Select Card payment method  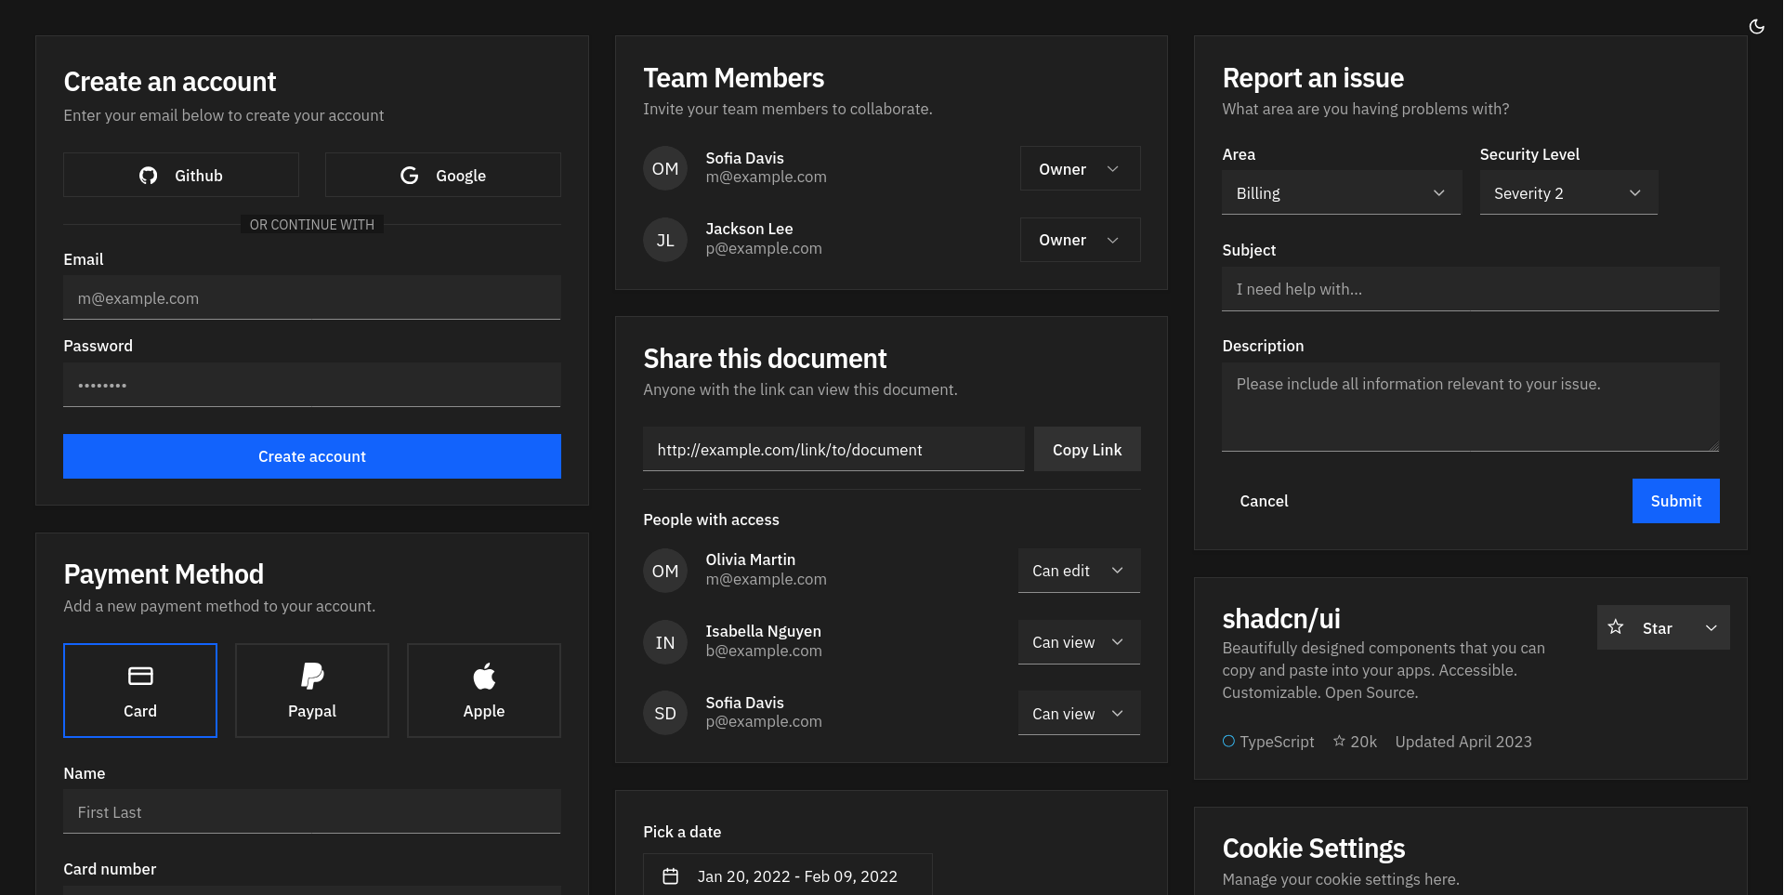click(x=140, y=691)
